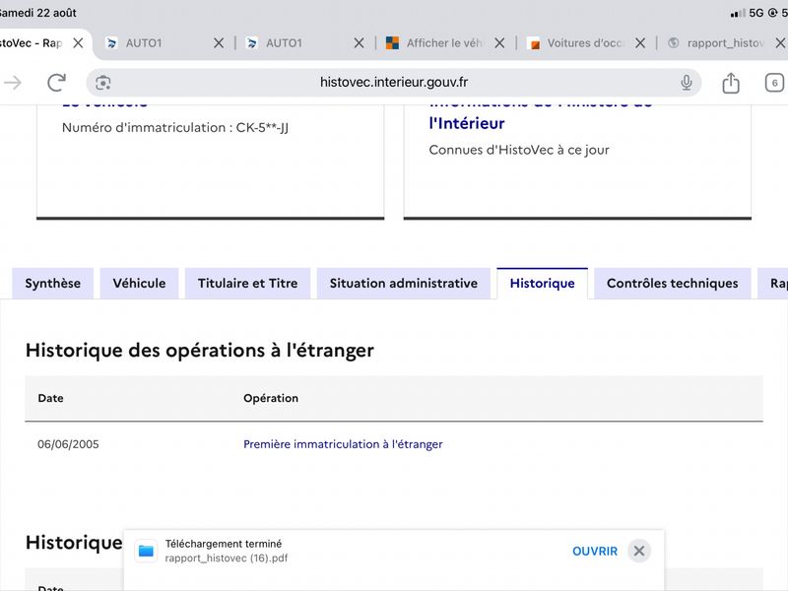788x591 pixels.
Task: Reload the page with the refresh icon
Action: [56, 83]
